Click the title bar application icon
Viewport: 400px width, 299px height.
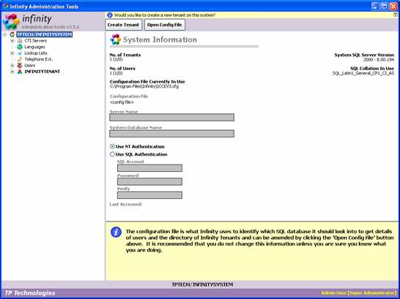[5, 6]
